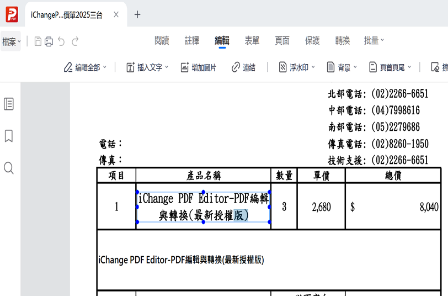Go to the 頁面 tab
This screenshot has height=296, width=448.
pyautogui.click(x=282, y=41)
